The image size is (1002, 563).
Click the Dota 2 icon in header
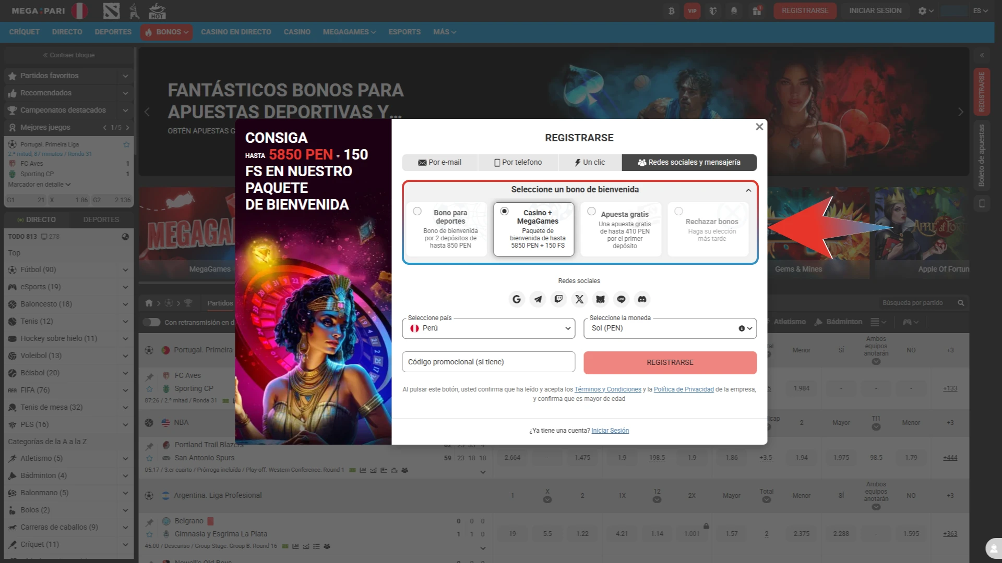tap(111, 11)
